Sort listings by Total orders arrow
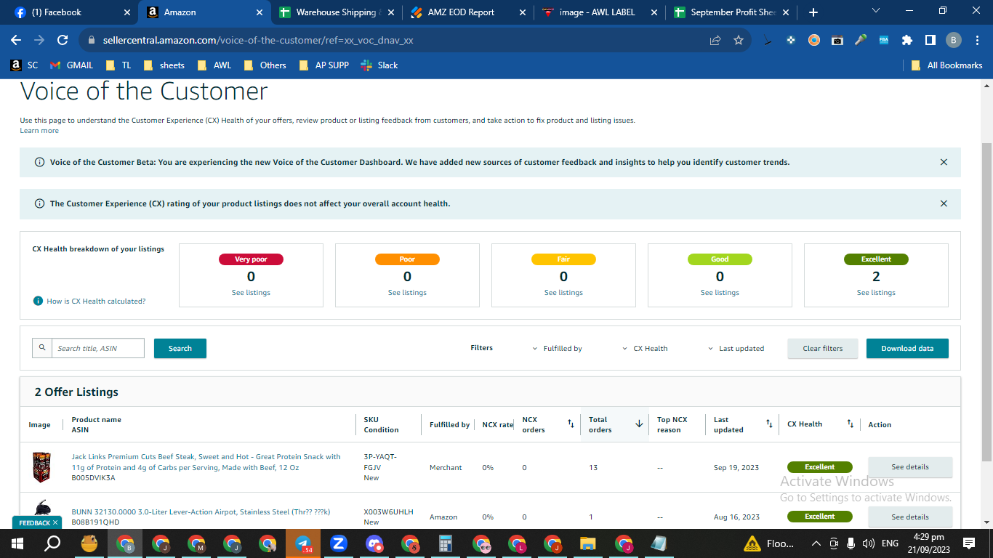This screenshot has width=993, height=558. point(639,424)
